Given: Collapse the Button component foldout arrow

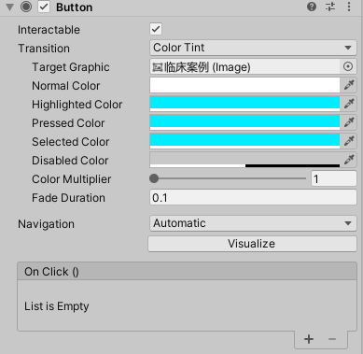Looking at the screenshot, I should coord(9,7).
